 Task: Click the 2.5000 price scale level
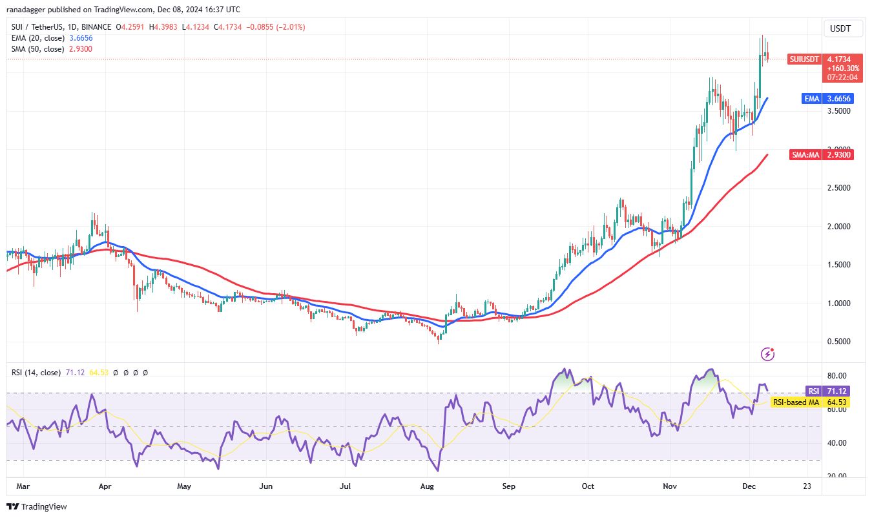pyautogui.click(x=840, y=188)
